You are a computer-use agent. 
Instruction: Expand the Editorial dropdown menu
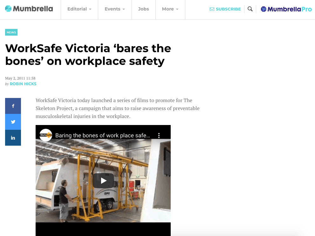pyautogui.click(x=79, y=9)
